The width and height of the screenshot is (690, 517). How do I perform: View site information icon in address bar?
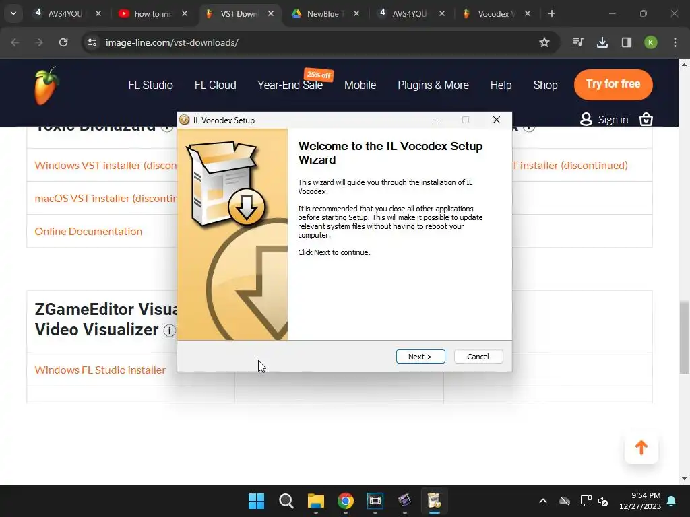[x=92, y=42]
